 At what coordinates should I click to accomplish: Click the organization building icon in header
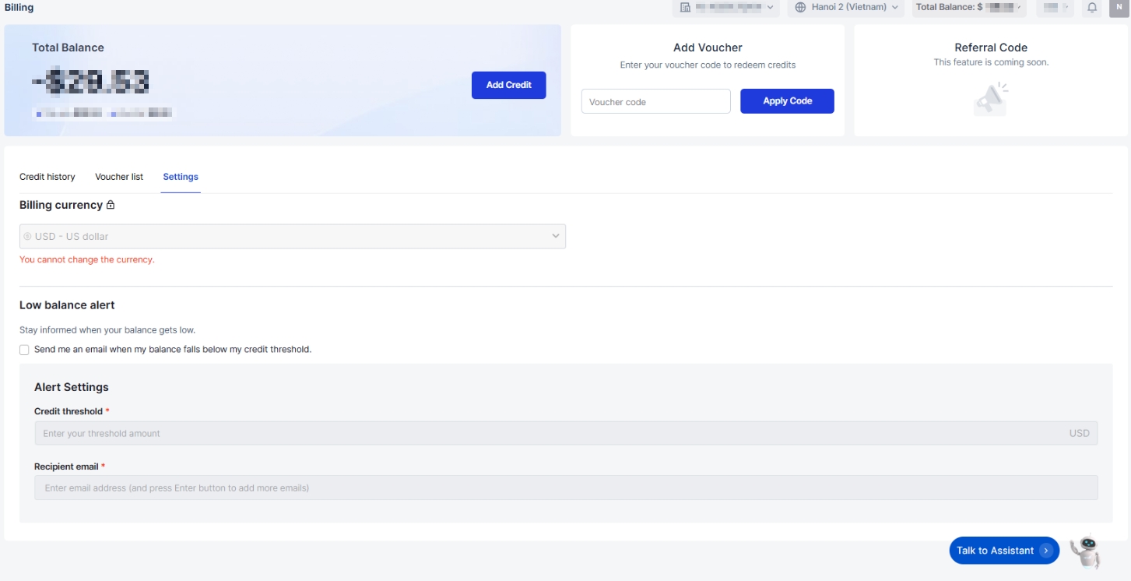(685, 8)
